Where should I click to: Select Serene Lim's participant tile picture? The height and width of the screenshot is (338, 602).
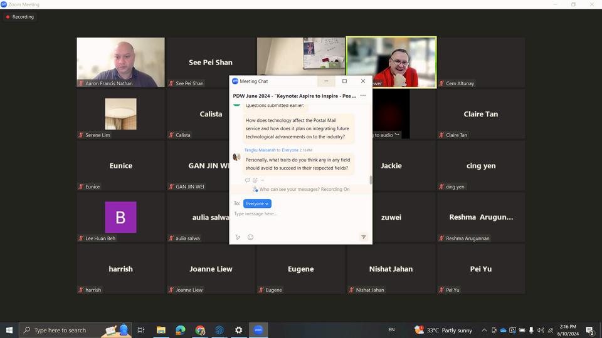click(x=120, y=114)
